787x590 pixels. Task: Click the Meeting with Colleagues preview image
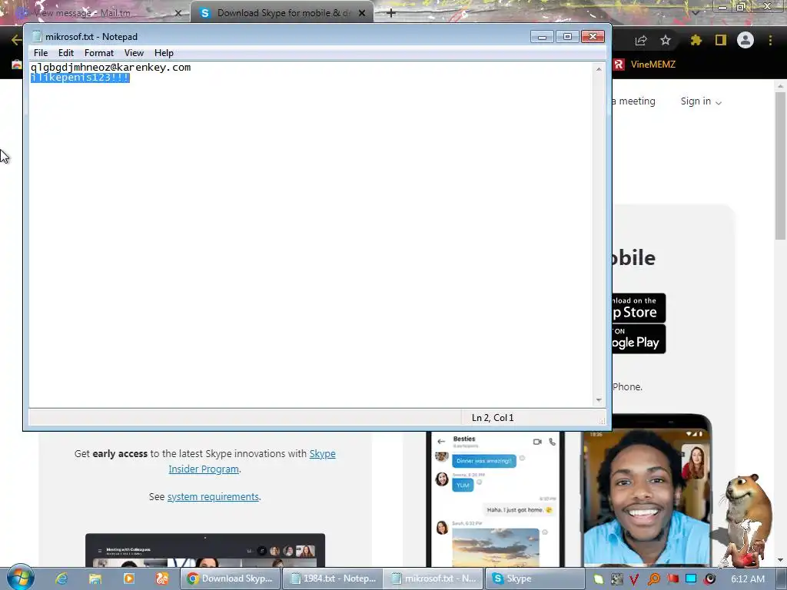pyautogui.click(x=205, y=550)
